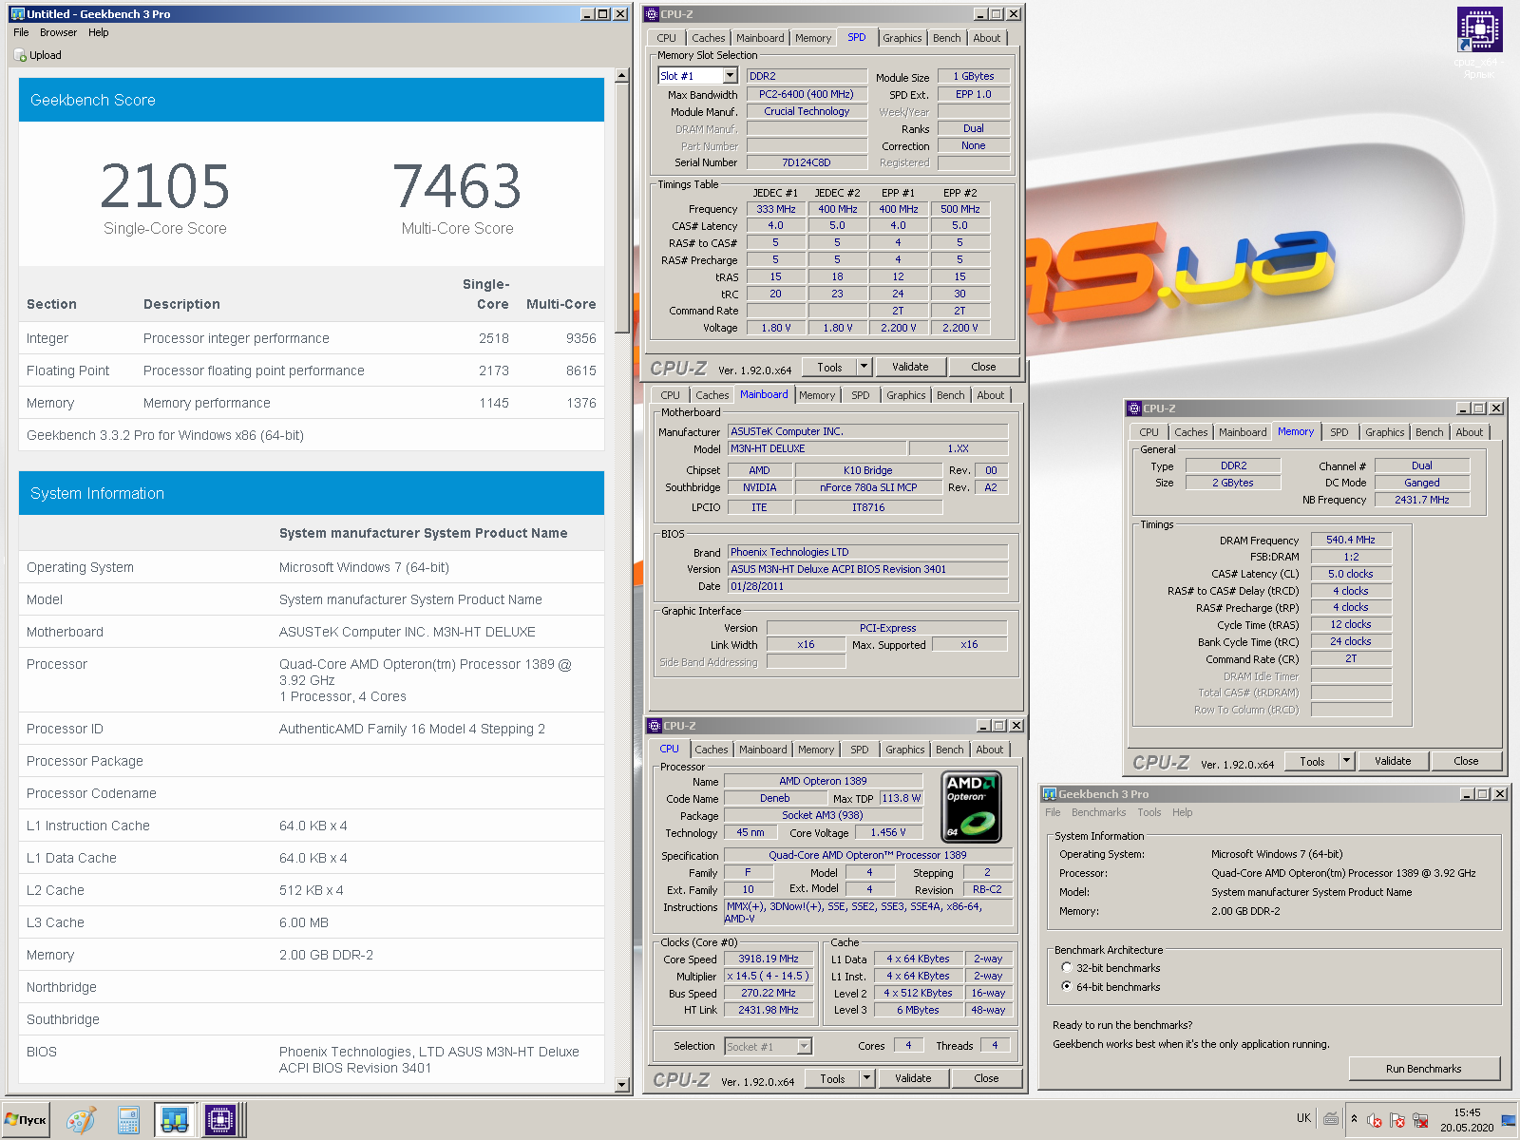This screenshot has height=1140, width=1520.
Task: Click Geekbench results scrollbar down arrow
Action: coord(622,1085)
